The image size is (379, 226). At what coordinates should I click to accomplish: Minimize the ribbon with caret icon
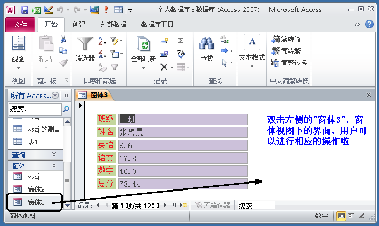tap(357, 24)
